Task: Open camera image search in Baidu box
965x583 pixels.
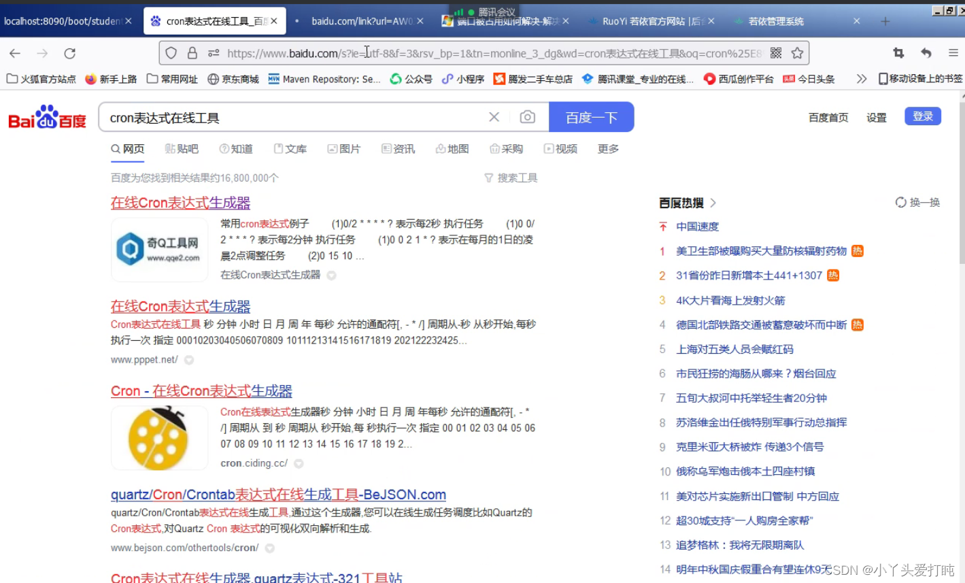Action: (527, 117)
